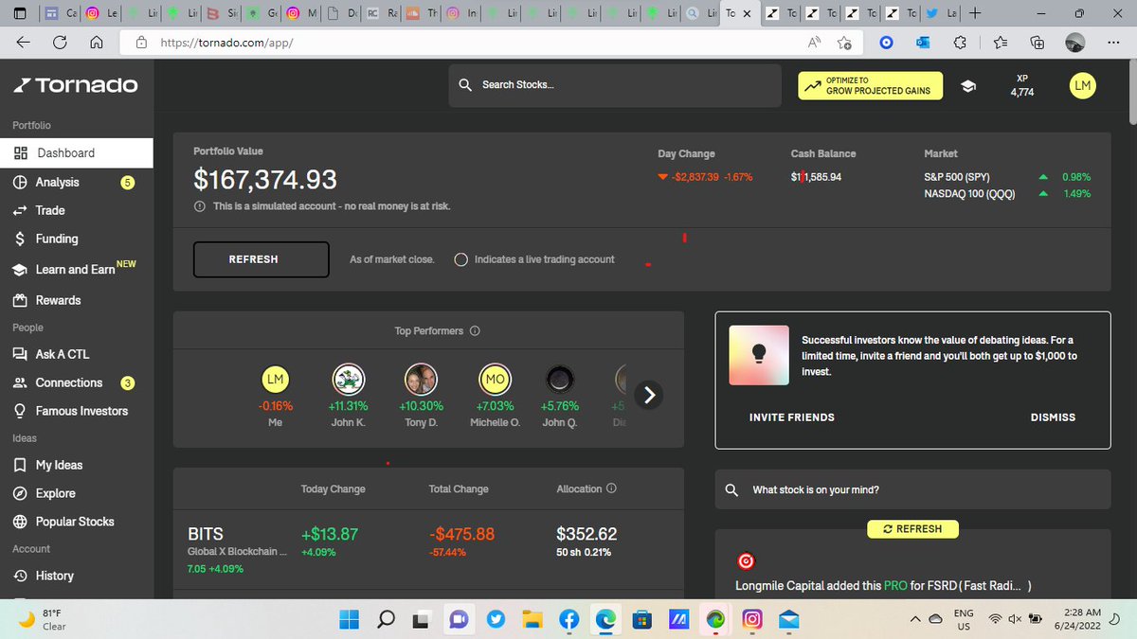Open the taskbar Instagram app
1137x639 pixels.
point(752,618)
